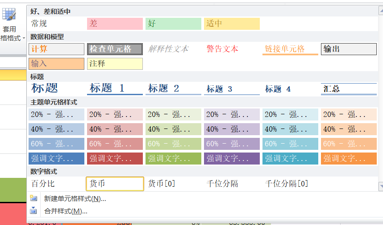383x225 pixels.
Task: Apply the 警告文本 warning text style
Action: click(x=232, y=49)
